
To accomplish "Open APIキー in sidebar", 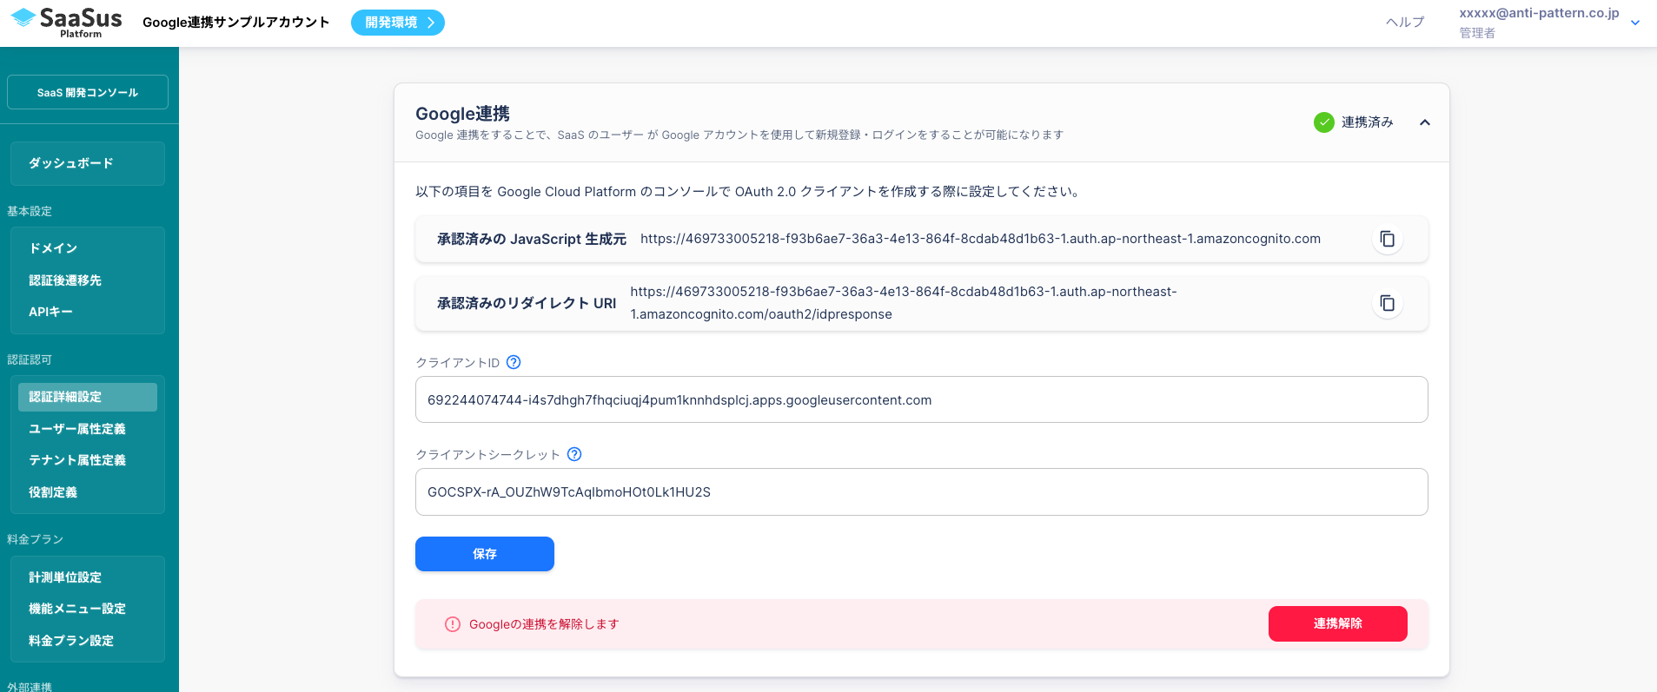I will point(50,312).
